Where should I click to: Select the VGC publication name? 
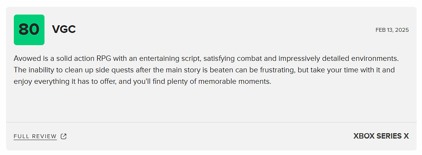click(x=64, y=29)
